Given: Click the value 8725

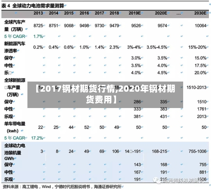Looking at the screenshot, I should [x=38, y=26].
